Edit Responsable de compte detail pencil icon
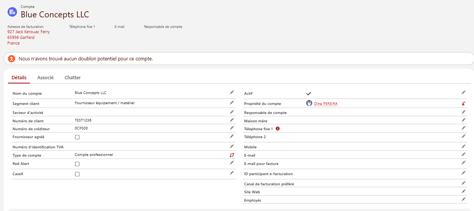 pyautogui.click(x=463, y=112)
